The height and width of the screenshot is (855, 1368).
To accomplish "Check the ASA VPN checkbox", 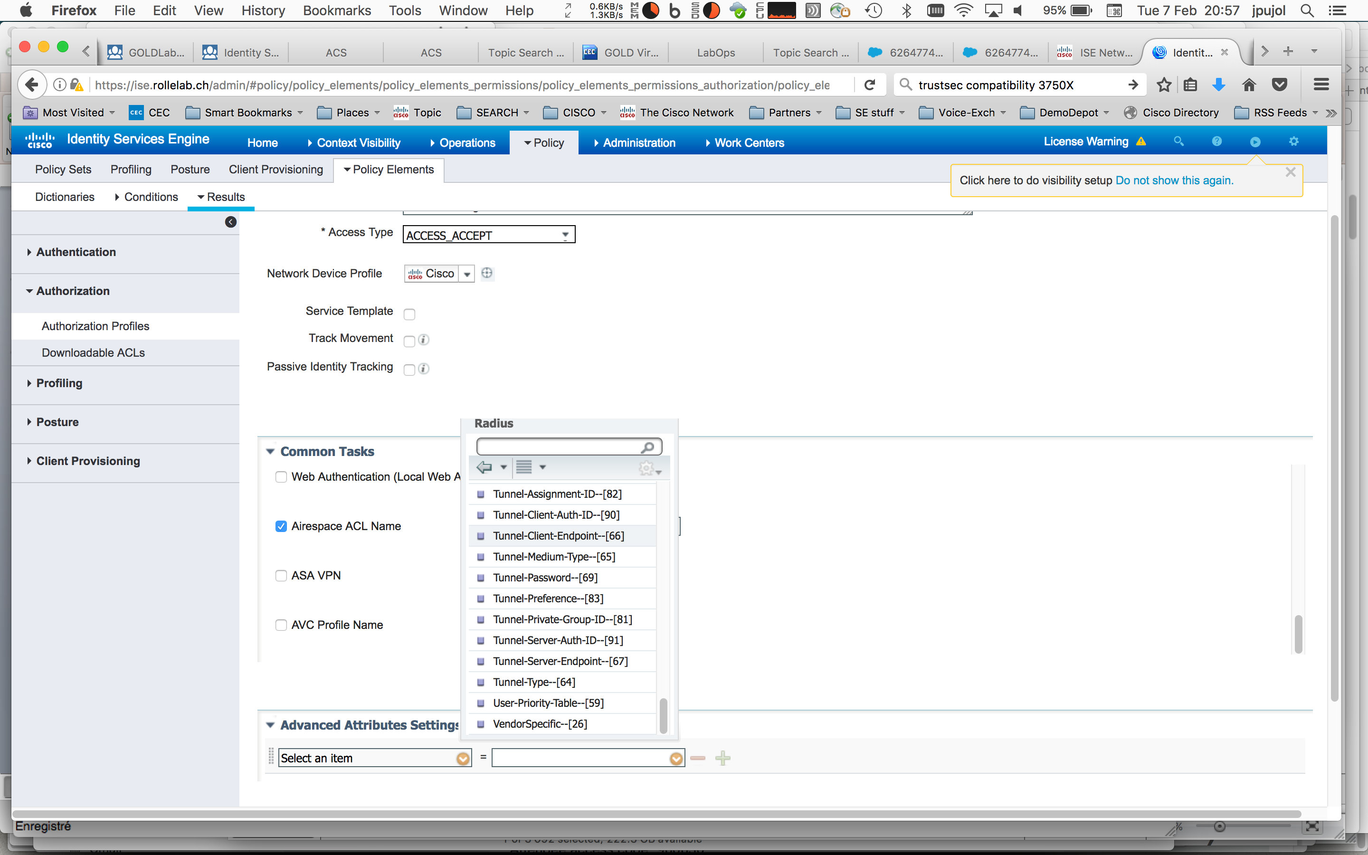I will 281,576.
